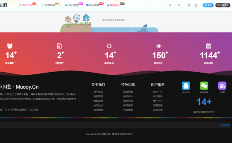Click the 特色功能 column heading

[128, 84]
